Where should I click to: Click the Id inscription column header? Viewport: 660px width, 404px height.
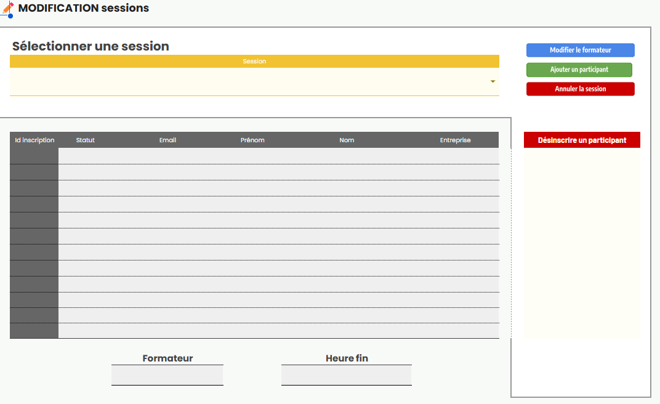click(x=34, y=140)
